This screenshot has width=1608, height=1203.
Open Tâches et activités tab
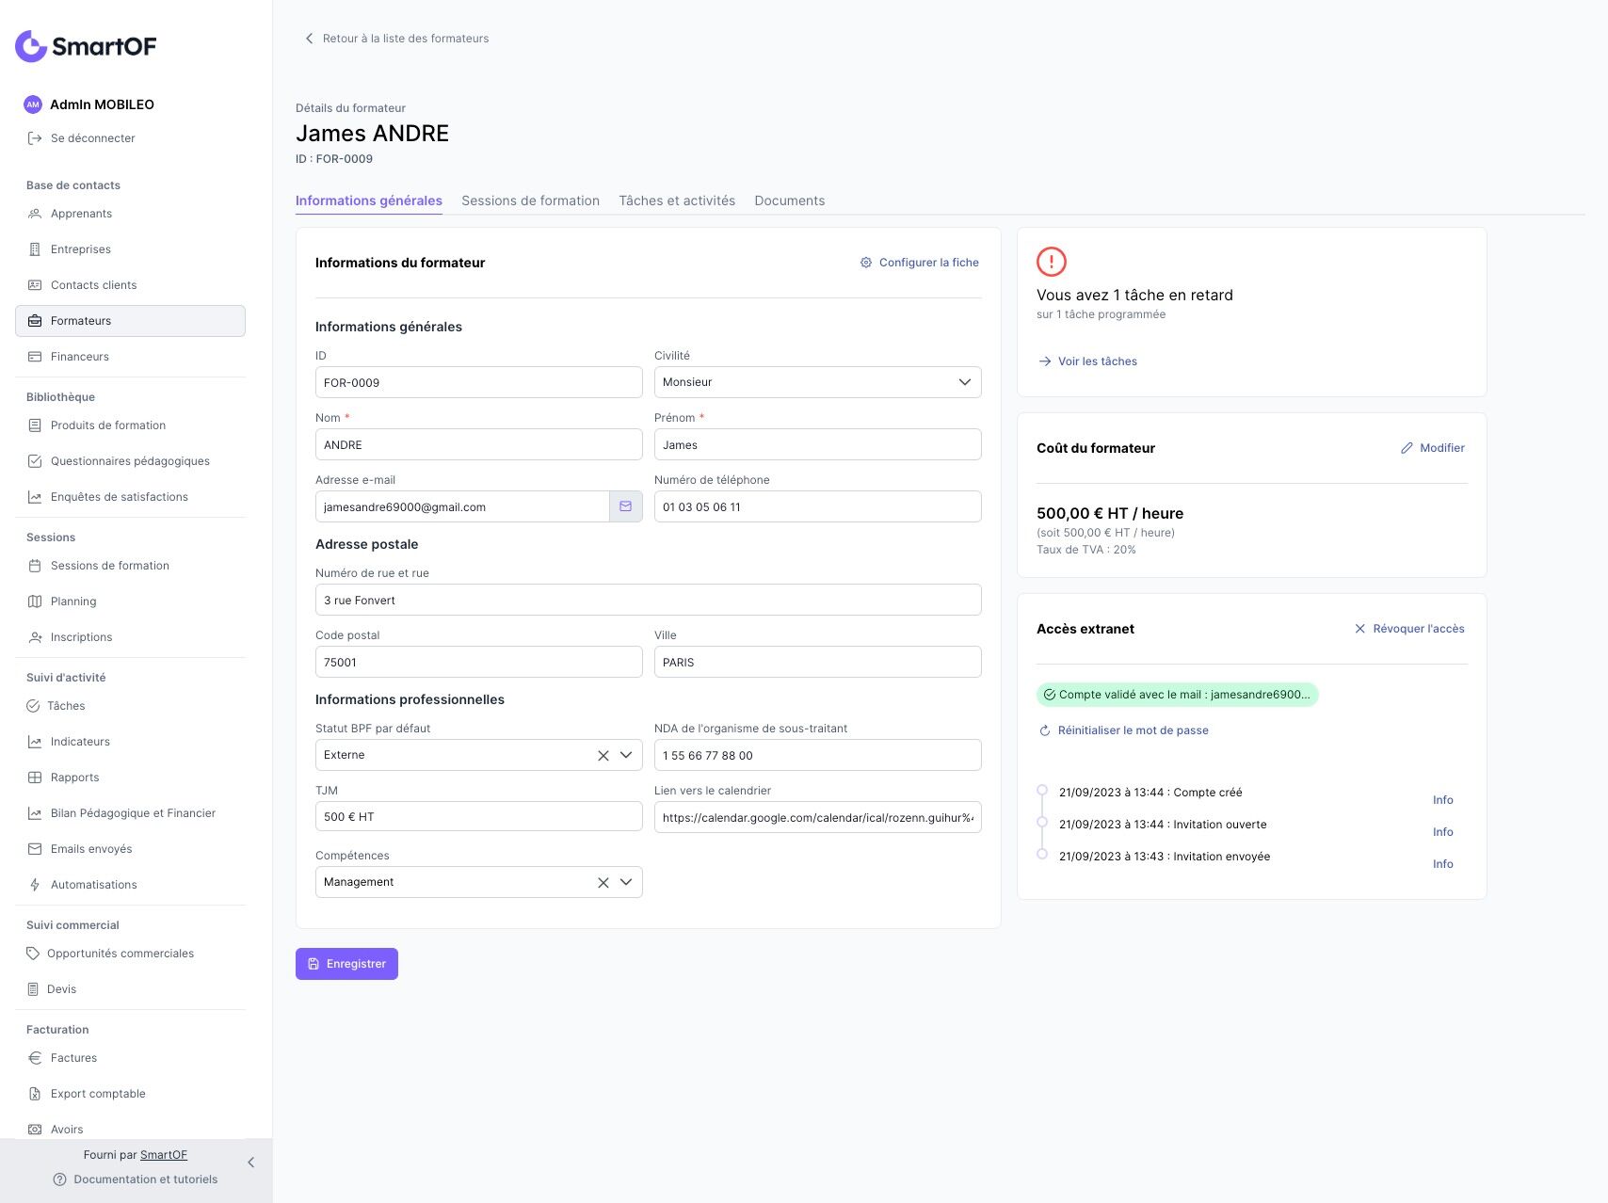tap(677, 200)
